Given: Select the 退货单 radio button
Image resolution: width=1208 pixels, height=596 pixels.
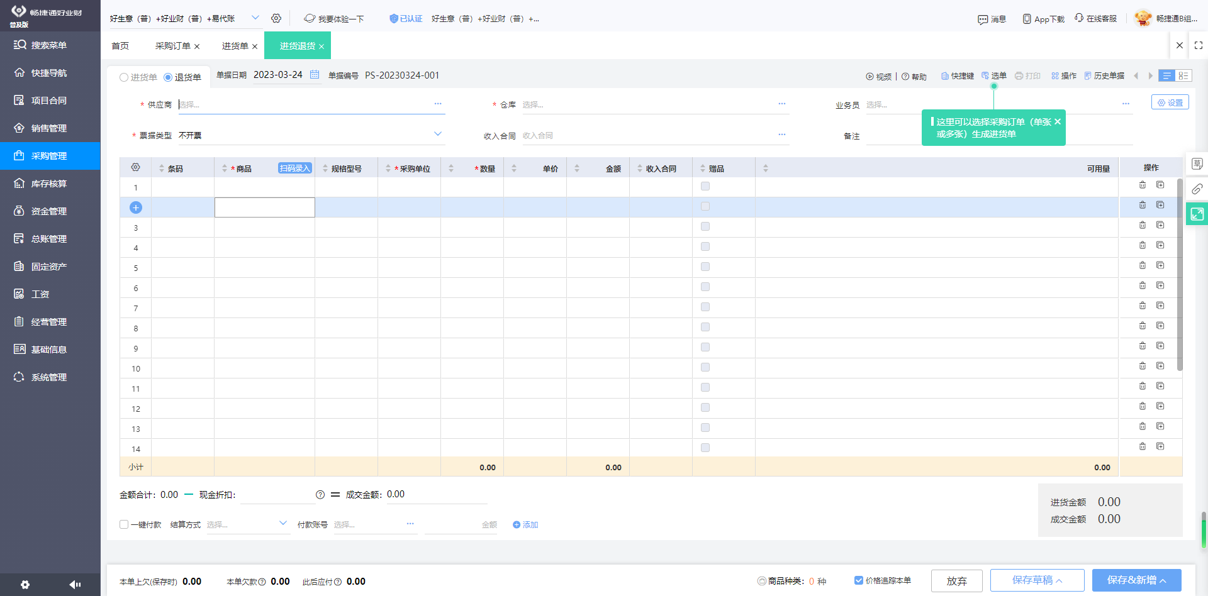Looking at the screenshot, I should tap(167, 77).
